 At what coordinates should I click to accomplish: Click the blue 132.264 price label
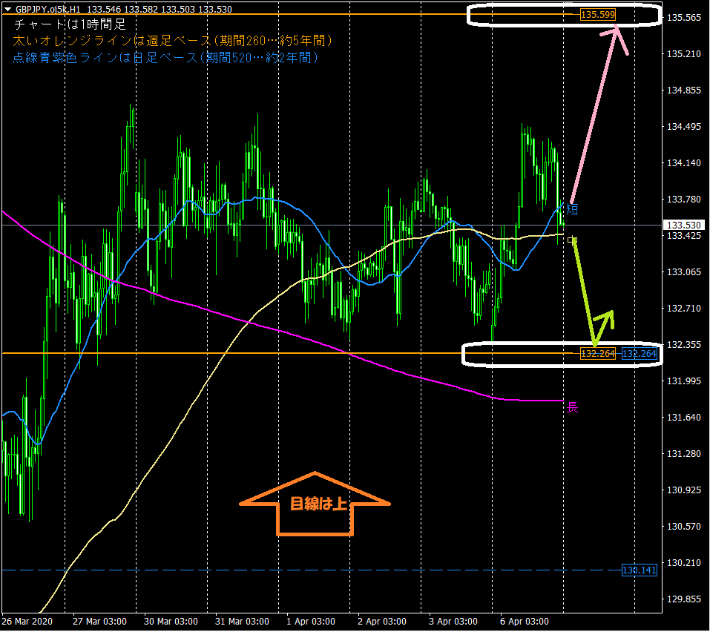639,354
